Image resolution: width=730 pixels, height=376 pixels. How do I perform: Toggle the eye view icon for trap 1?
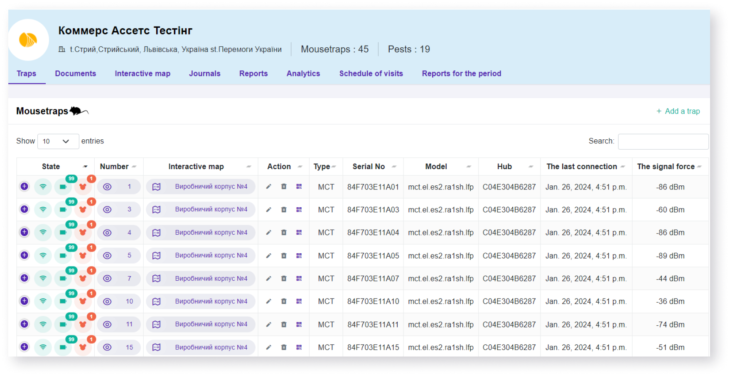(107, 187)
